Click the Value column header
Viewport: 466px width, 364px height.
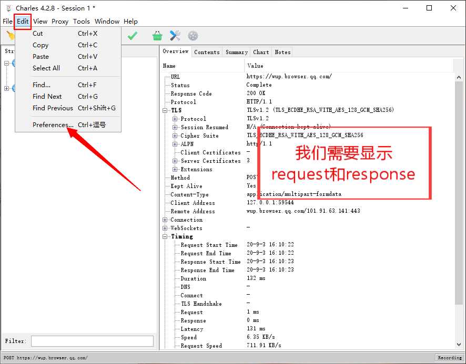pos(349,66)
